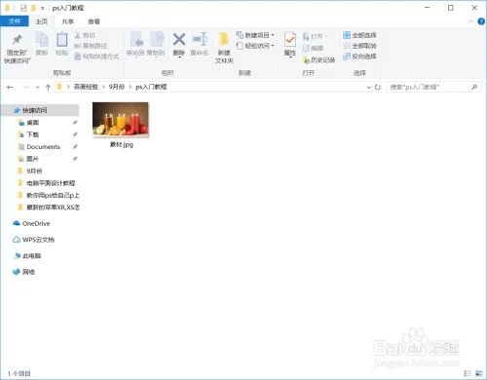Image resolution: width=487 pixels, height=380 pixels.
Task: Go forward with the right arrow
Action: click(26, 87)
